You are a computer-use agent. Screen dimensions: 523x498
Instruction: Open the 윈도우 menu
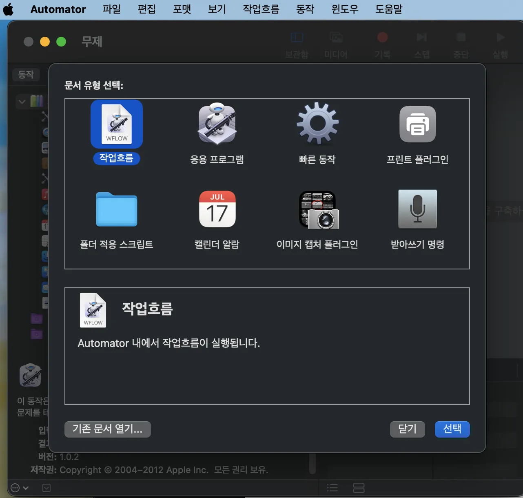pos(345,9)
